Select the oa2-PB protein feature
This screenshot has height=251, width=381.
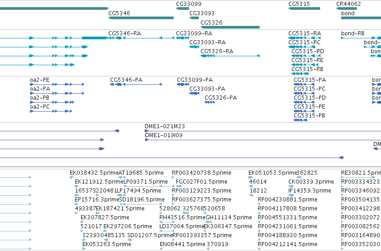(x=52, y=102)
